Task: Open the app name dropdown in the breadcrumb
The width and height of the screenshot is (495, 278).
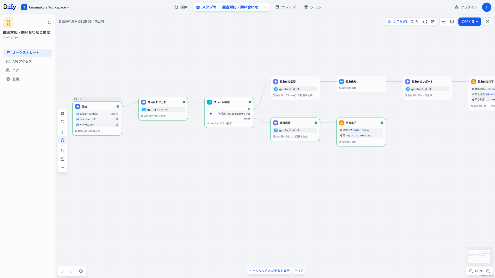Action: tap(266, 7)
